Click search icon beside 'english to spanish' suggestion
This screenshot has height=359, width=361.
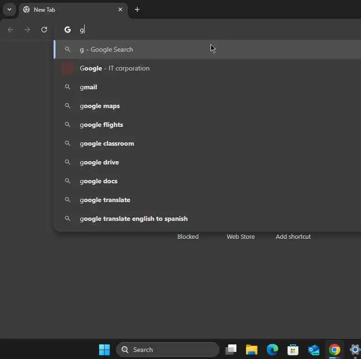point(68,219)
